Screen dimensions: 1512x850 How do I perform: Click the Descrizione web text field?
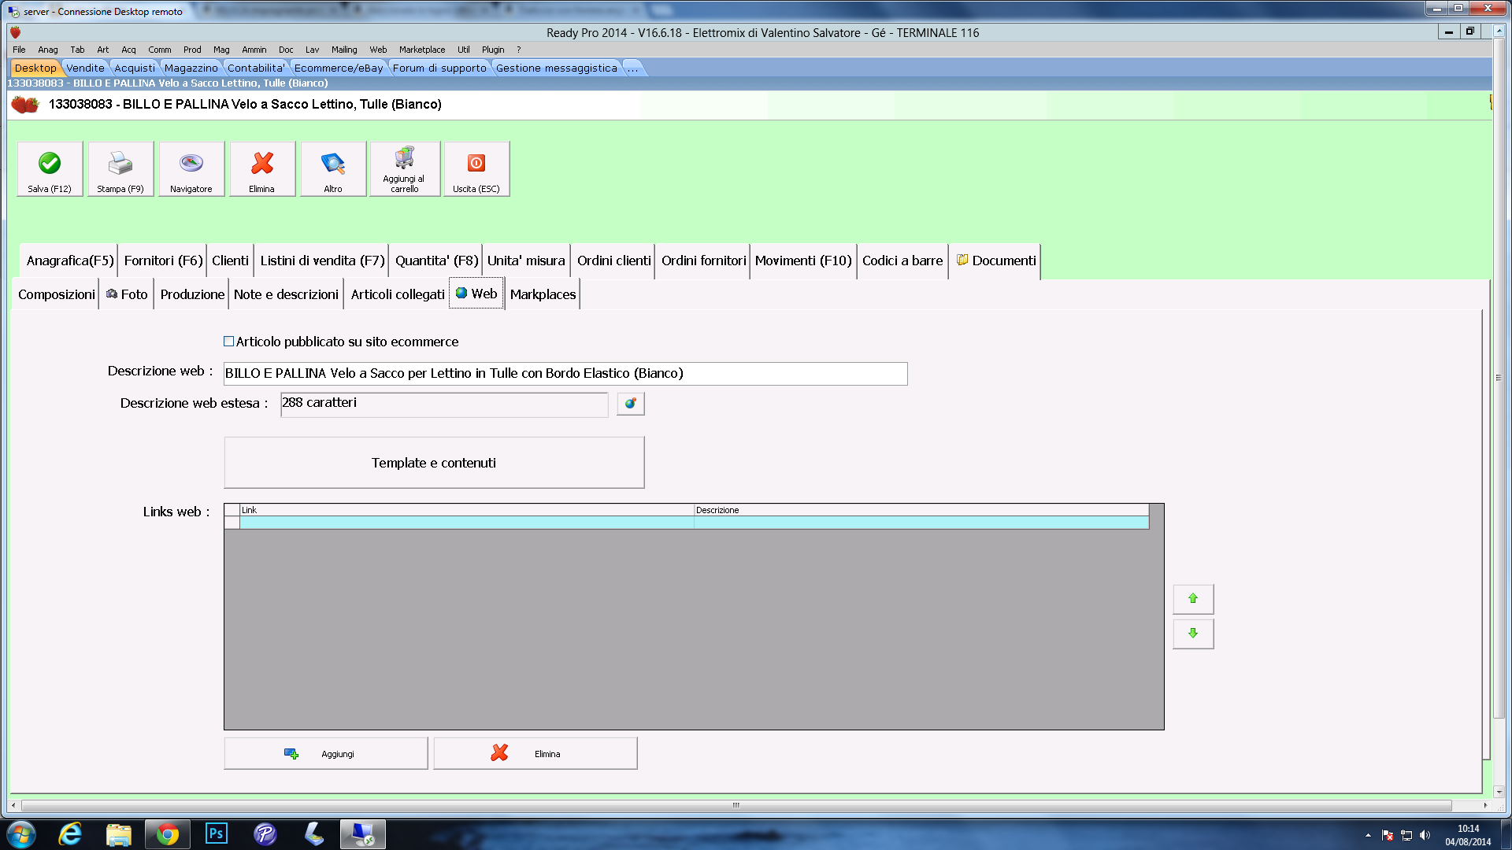click(565, 374)
